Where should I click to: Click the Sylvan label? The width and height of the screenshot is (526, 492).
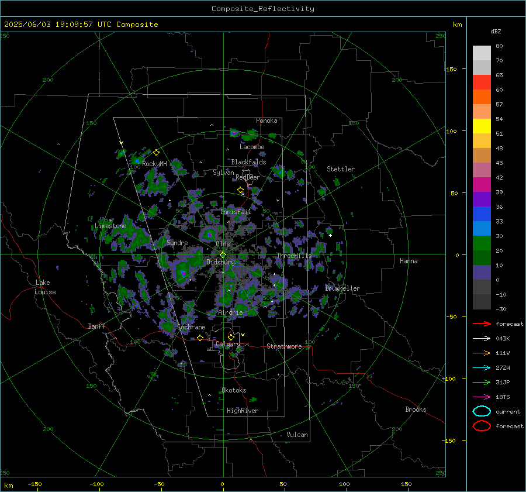[x=223, y=173]
